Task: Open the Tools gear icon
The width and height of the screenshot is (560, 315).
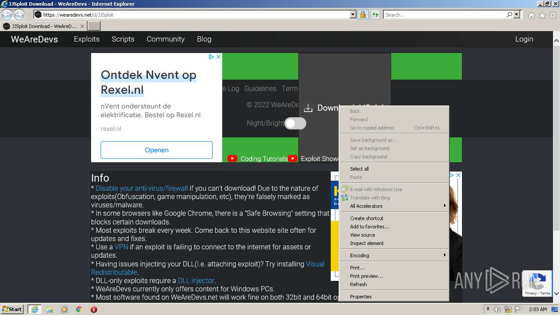Action: pyautogui.click(x=553, y=15)
